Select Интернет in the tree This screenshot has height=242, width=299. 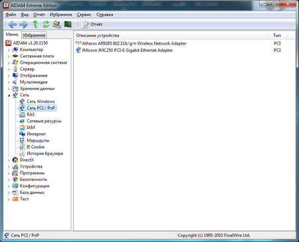(36, 134)
